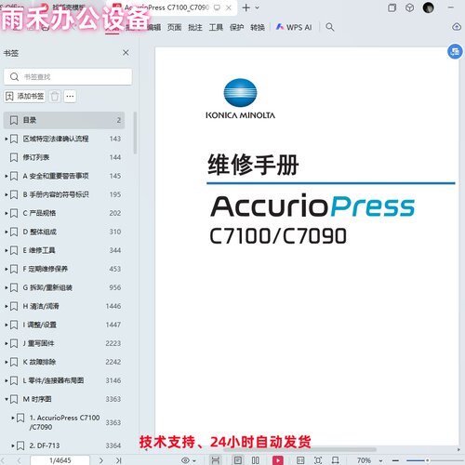The image size is (465, 465).
Task: Jump to J 重写固件 bookmark
Action: click(64, 343)
